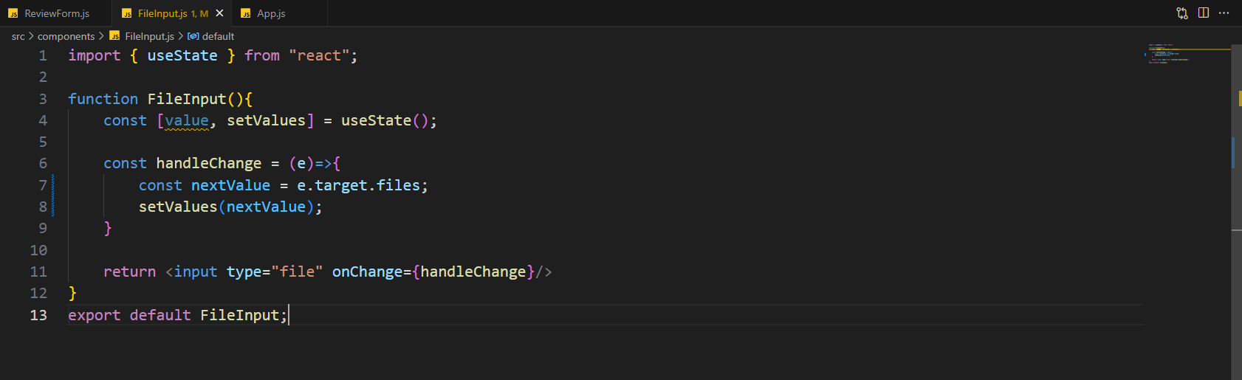
Task: Open the src breadcrumb dropdown
Action: coord(18,36)
